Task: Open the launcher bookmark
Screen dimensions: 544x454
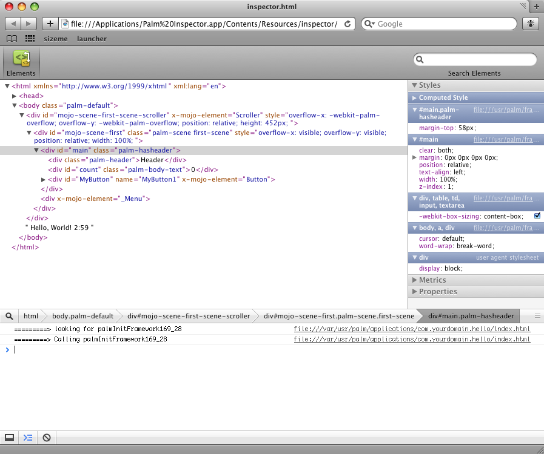Action: [x=92, y=39]
